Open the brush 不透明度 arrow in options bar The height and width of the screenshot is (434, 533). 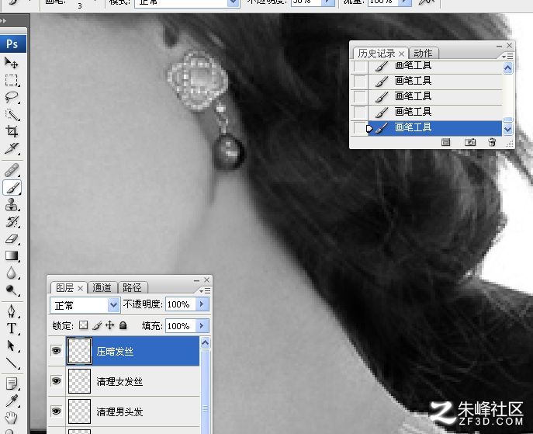tap(327, 2)
